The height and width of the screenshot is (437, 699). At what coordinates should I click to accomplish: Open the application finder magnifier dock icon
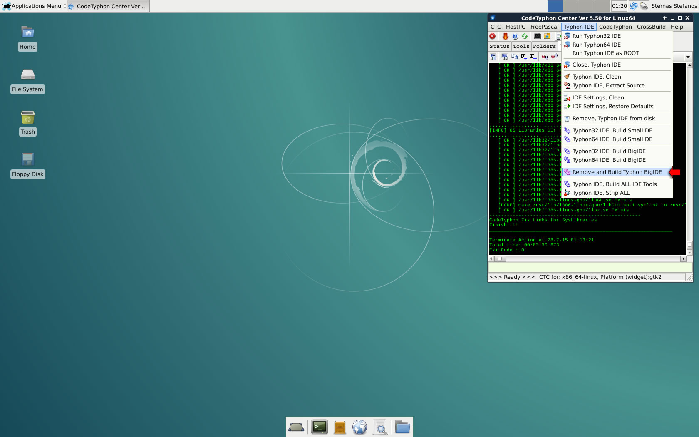coord(380,427)
